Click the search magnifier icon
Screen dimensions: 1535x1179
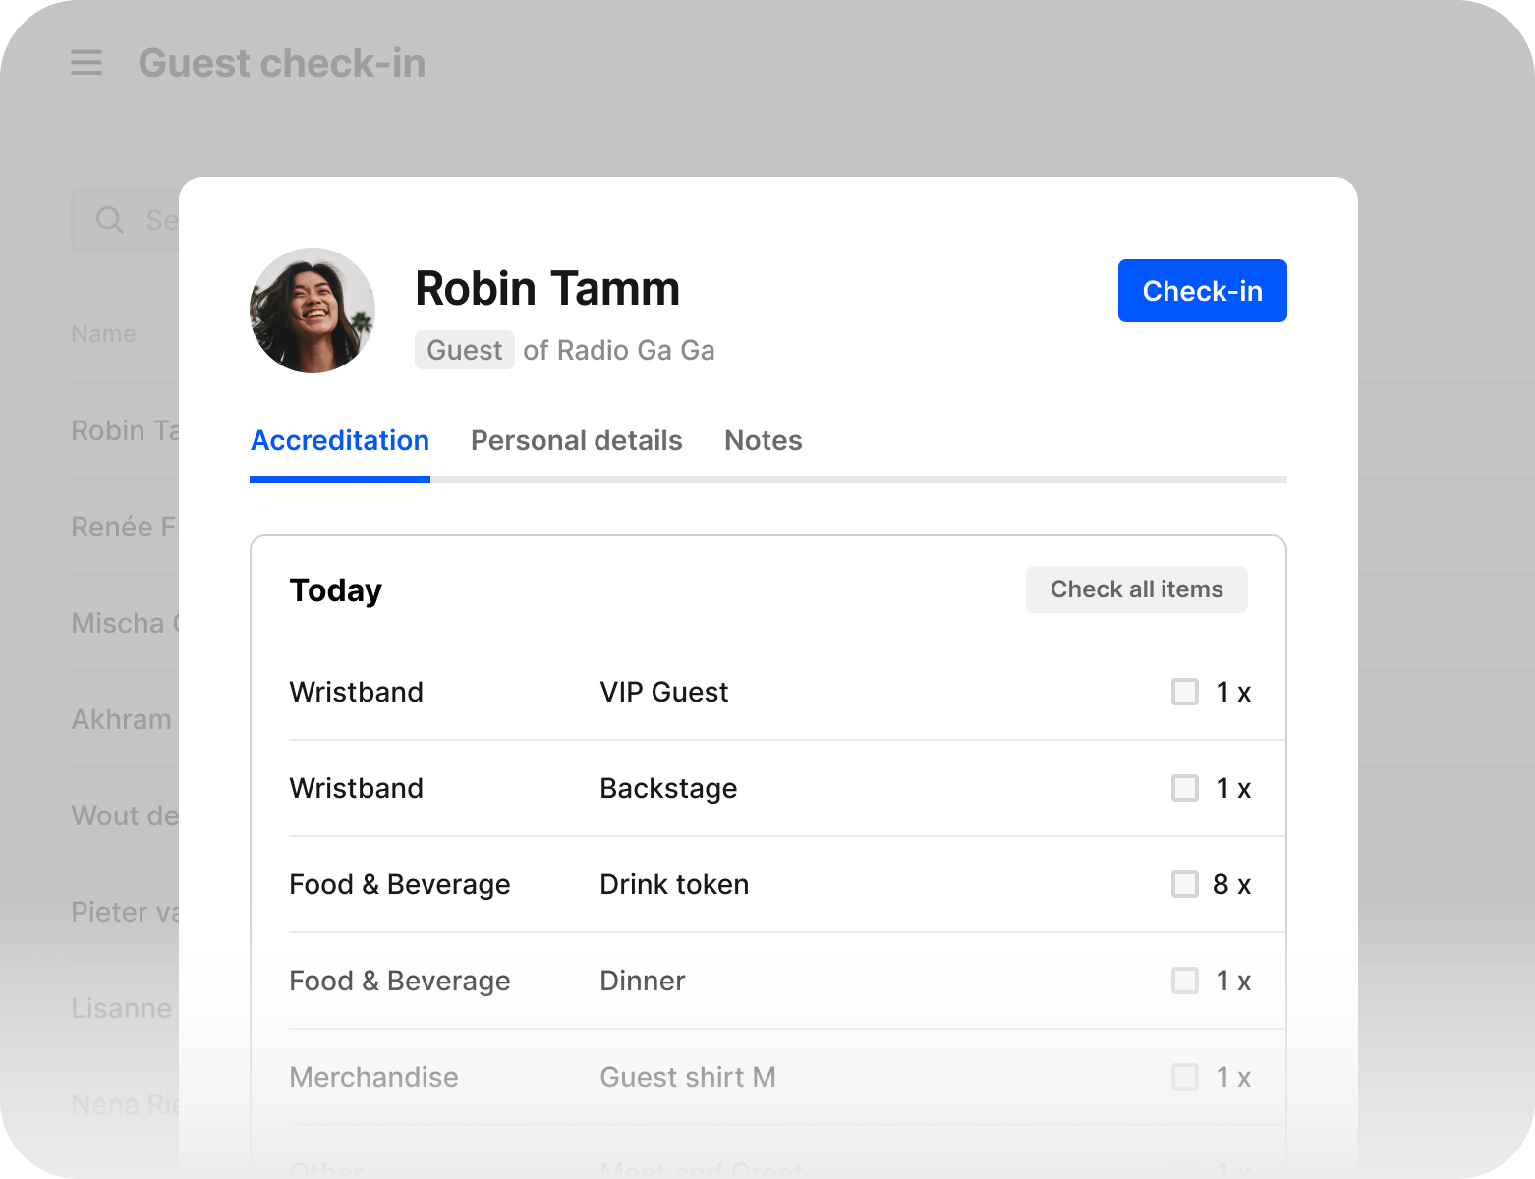pyautogui.click(x=109, y=220)
